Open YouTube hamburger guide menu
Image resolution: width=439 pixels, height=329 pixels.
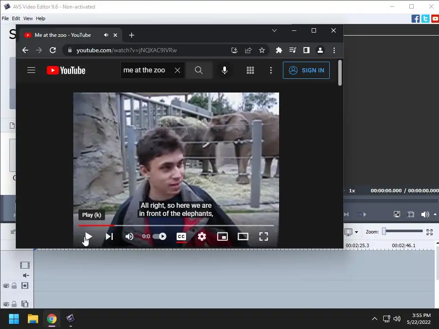point(31,70)
